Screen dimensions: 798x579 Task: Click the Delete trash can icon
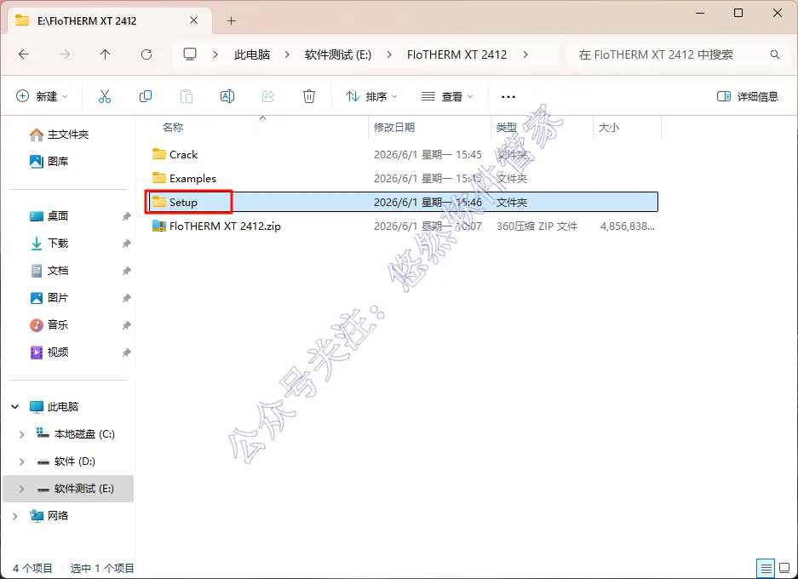pyautogui.click(x=309, y=96)
